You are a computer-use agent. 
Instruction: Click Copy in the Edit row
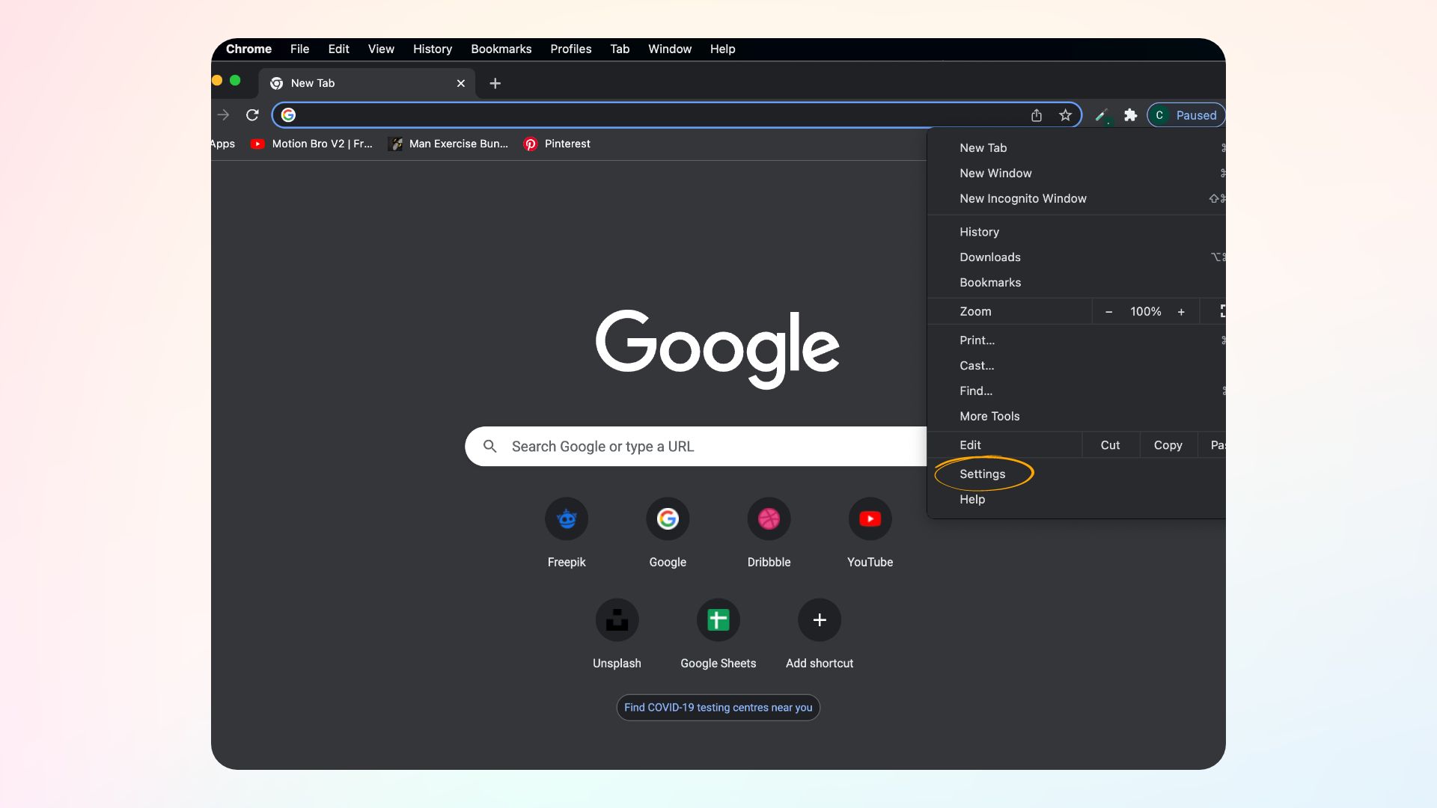pyautogui.click(x=1168, y=445)
